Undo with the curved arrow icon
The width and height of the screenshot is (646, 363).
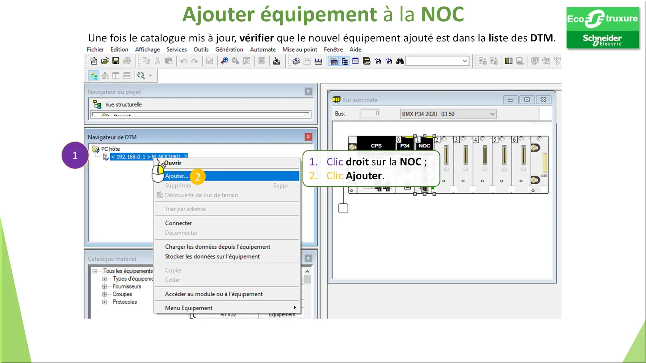tap(184, 61)
